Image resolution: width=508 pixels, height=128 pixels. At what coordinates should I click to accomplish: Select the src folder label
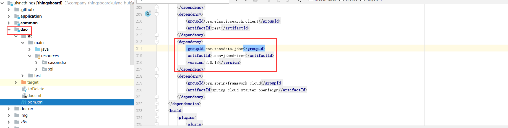tap(30, 36)
